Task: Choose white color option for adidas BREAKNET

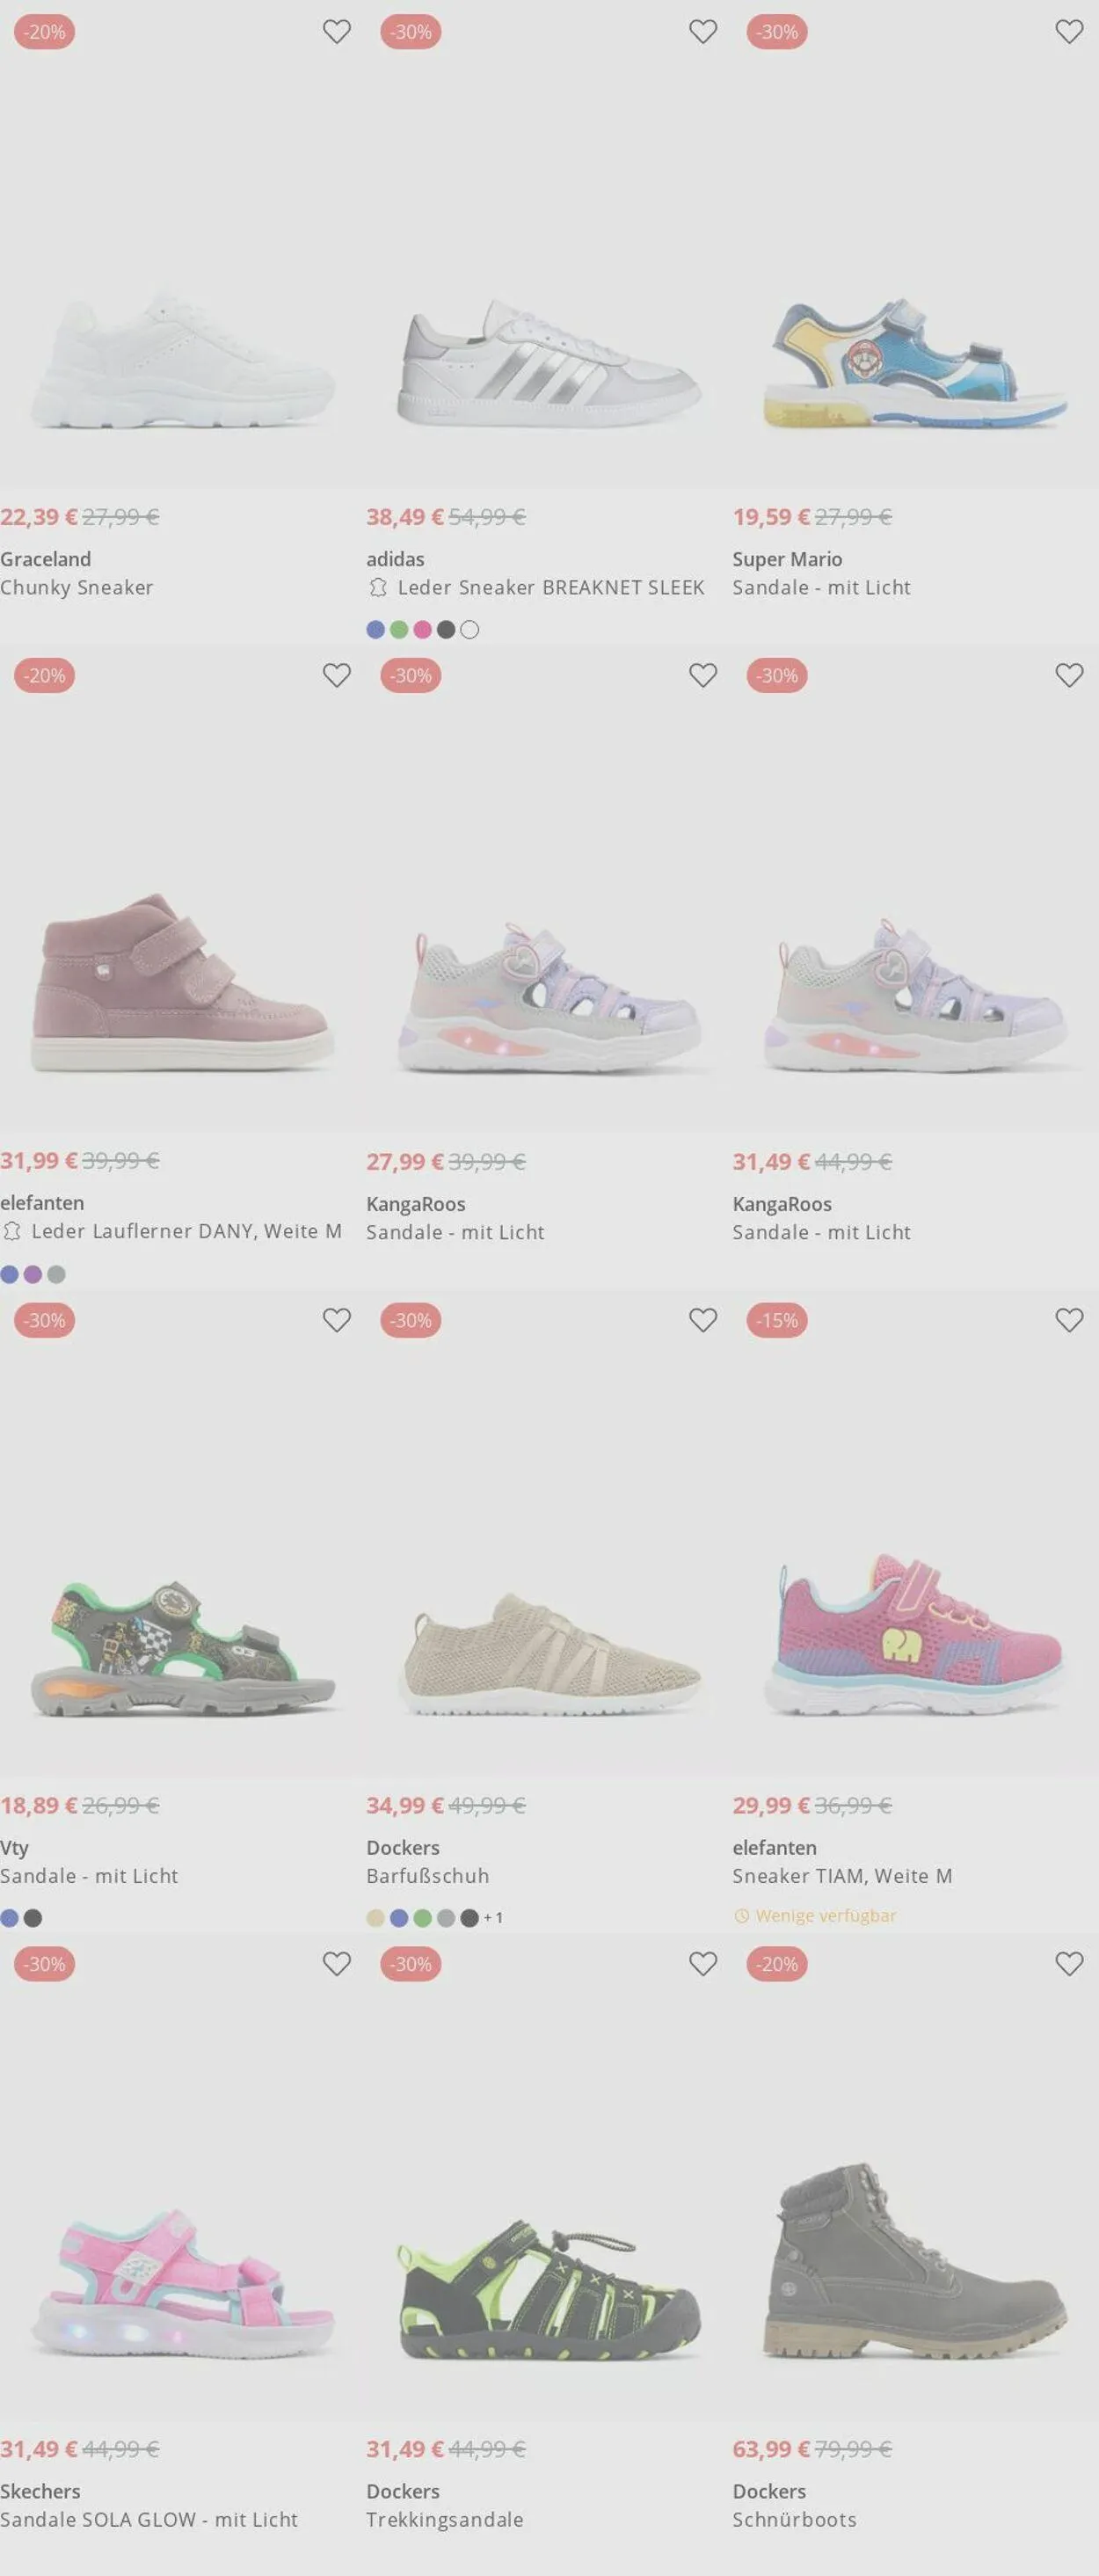Action: [470, 630]
